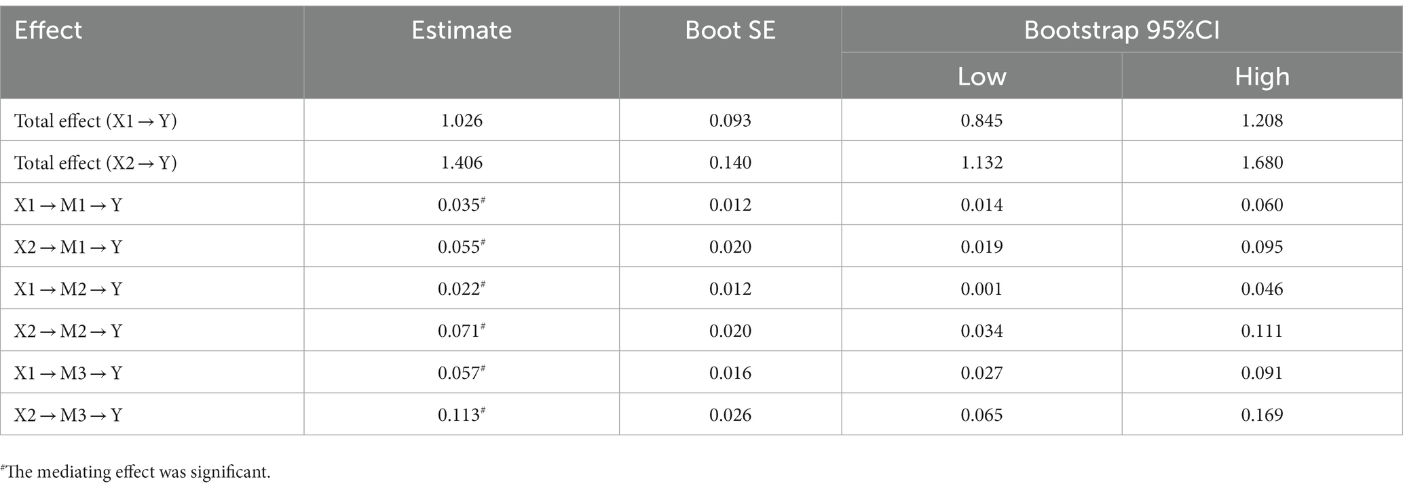Select the X2 → M2 → Y row label
The height and width of the screenshot is (490, 1403).
coord(68,331)
